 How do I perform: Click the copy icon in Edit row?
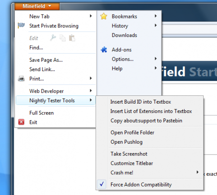pos(63,38)
